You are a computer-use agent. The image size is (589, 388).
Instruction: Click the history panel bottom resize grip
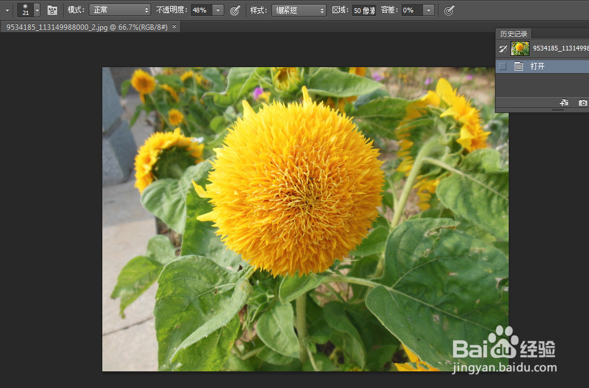pyautogui.click(x=557, y=111)
